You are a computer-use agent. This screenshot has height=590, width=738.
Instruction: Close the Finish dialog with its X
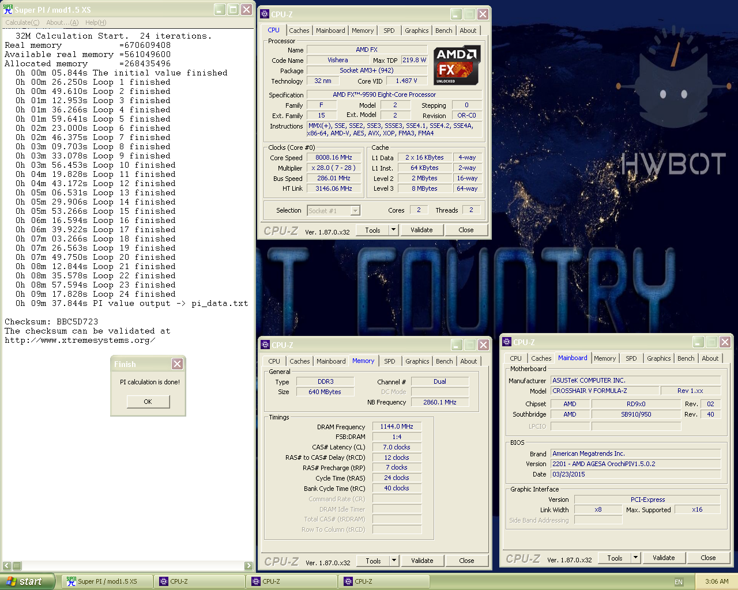coord(177,364)
